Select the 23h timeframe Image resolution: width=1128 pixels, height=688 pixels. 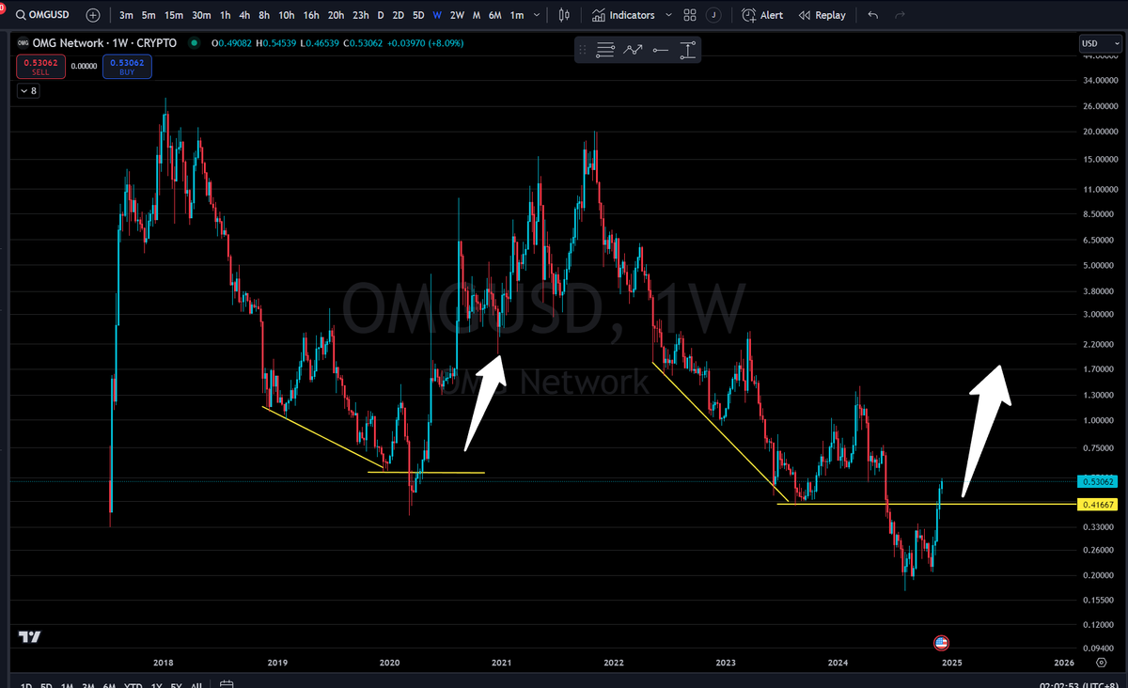361,15
